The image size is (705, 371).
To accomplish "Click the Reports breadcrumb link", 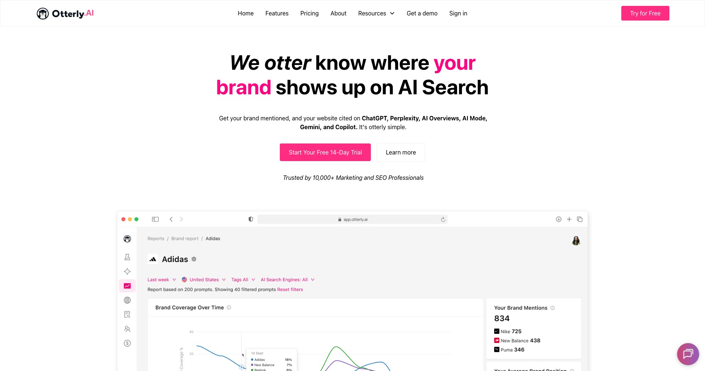I will coord(156,239).
